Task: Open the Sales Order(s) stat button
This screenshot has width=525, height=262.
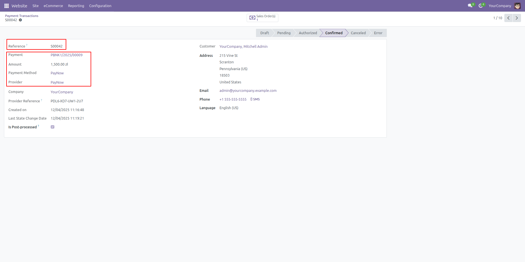Action: tap(262, 18)
